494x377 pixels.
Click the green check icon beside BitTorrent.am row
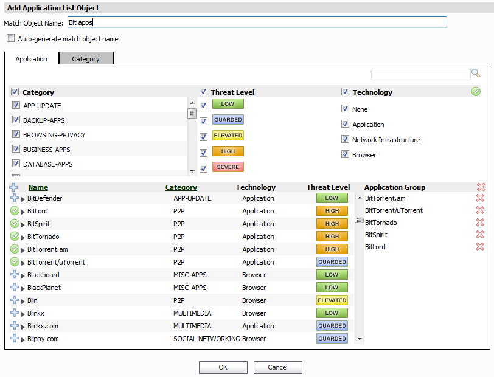click(x=15, y=249)
